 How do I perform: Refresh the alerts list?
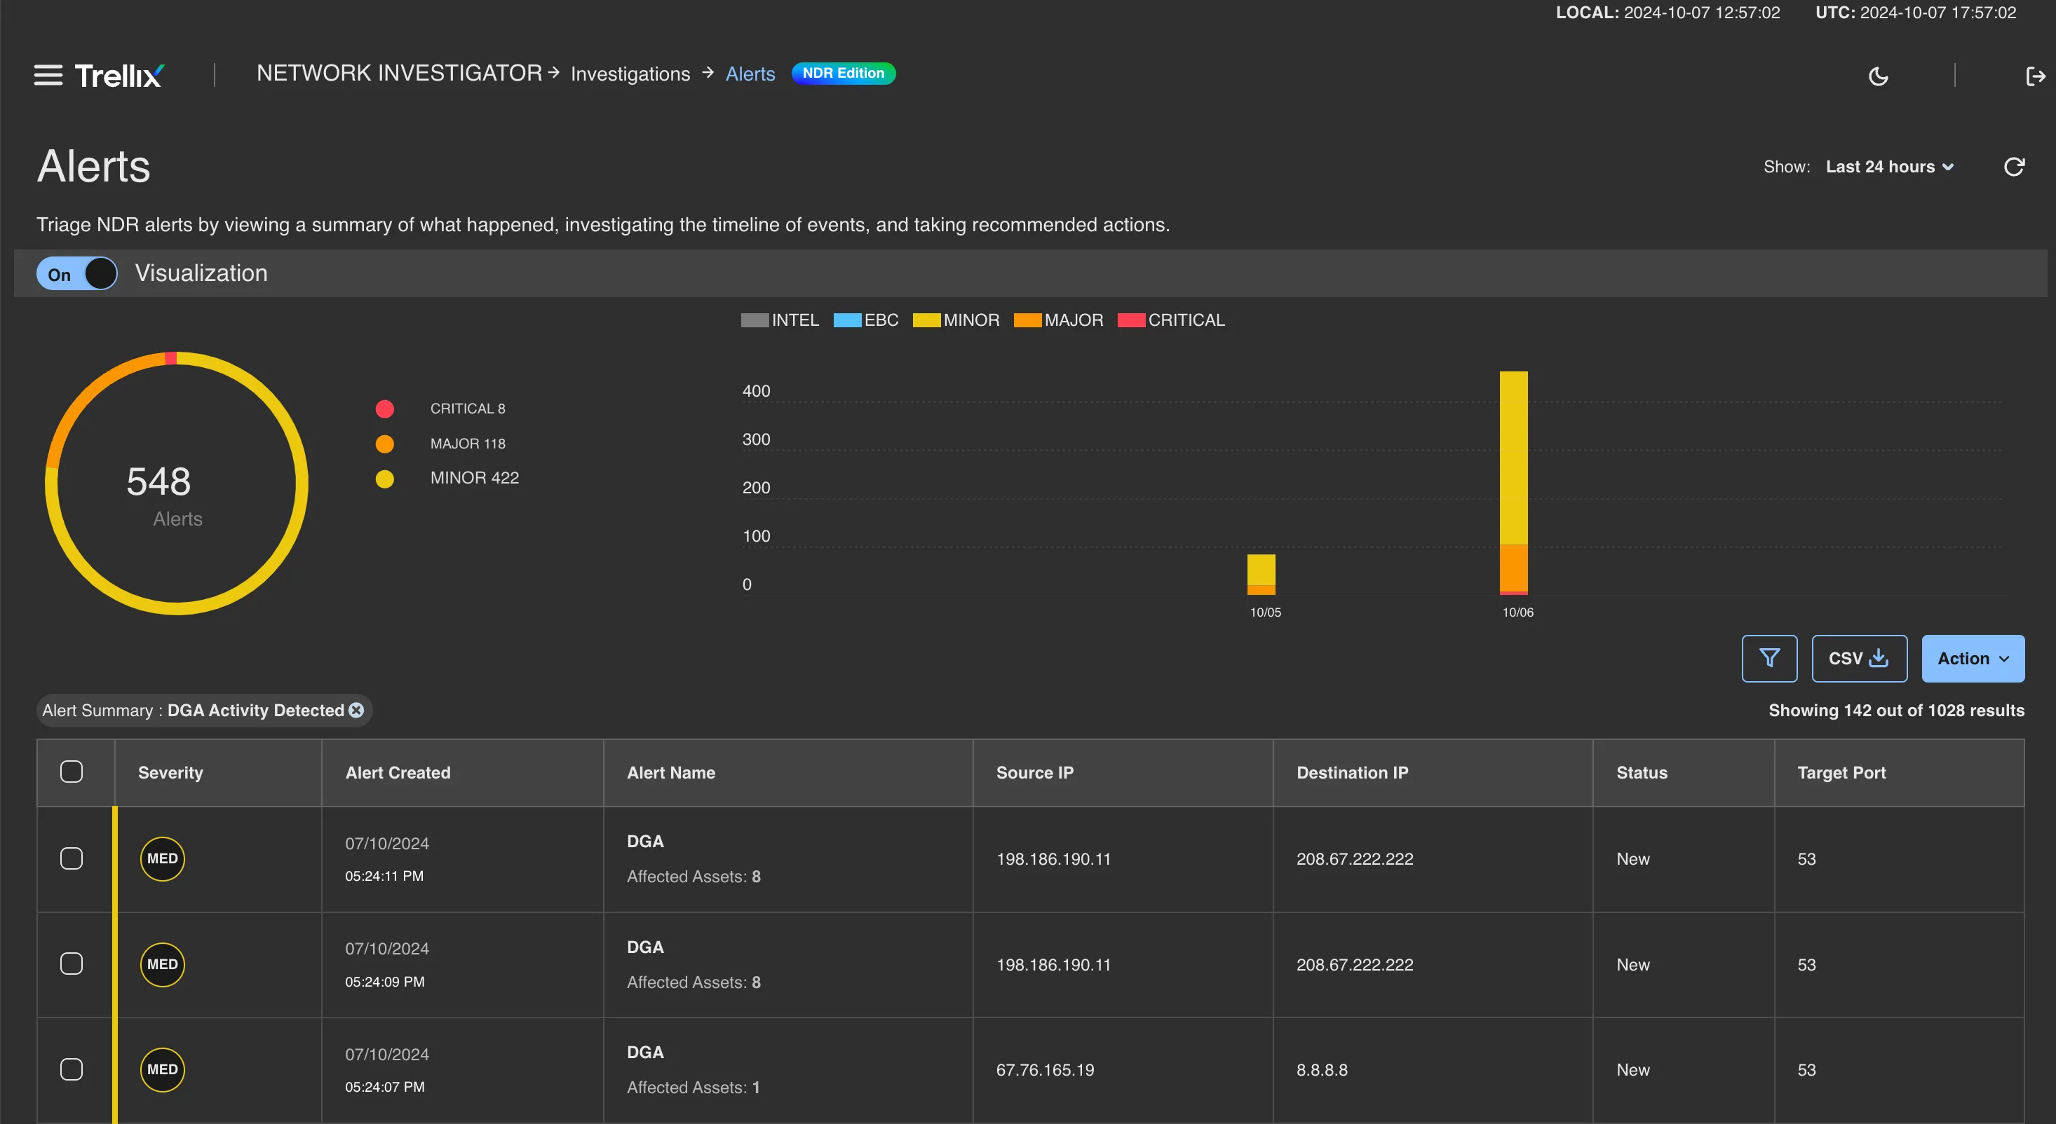click(x=2015, y=166)
